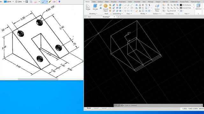
Task: Expand the View panel
Action: click(187, 14)
